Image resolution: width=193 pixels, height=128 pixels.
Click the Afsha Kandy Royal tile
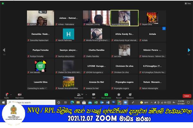tap(124, 34)
